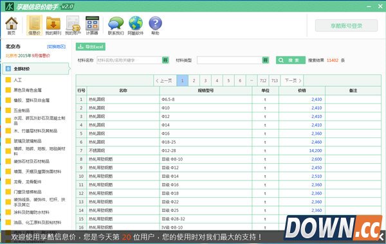This screenshot has width=386, height=244.
Task: Select 全部材价 in the sidebar
Action: click(x=36, y=69)
